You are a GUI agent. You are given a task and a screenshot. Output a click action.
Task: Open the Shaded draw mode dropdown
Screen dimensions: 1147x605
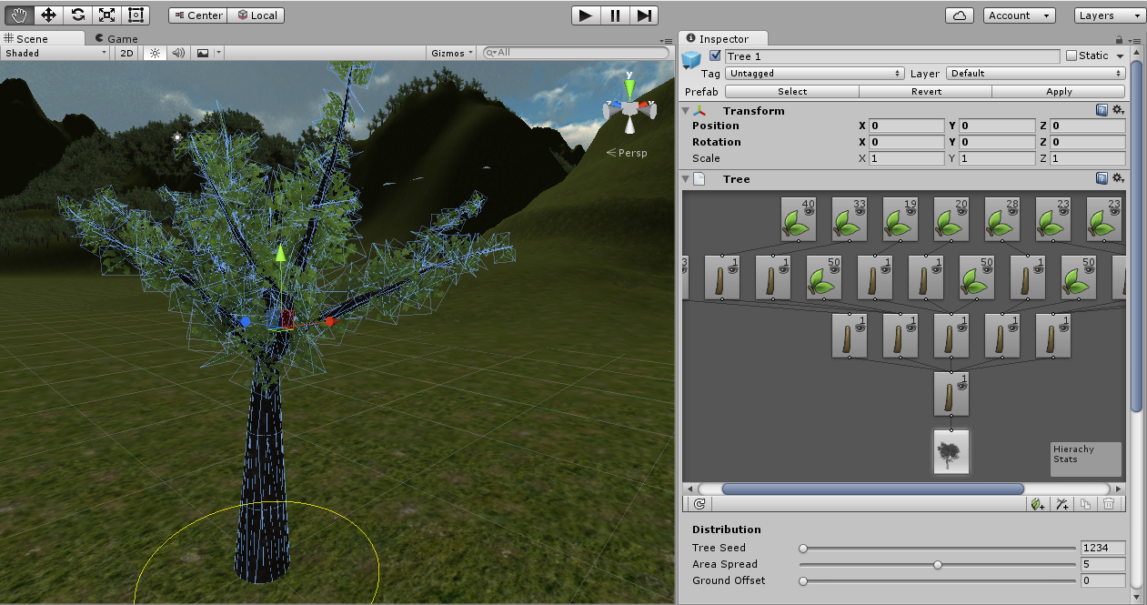[55, 53]
